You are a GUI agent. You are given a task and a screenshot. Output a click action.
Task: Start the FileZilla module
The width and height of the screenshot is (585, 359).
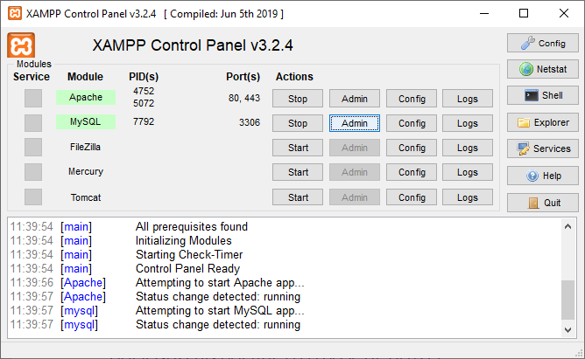click(298, 148)
